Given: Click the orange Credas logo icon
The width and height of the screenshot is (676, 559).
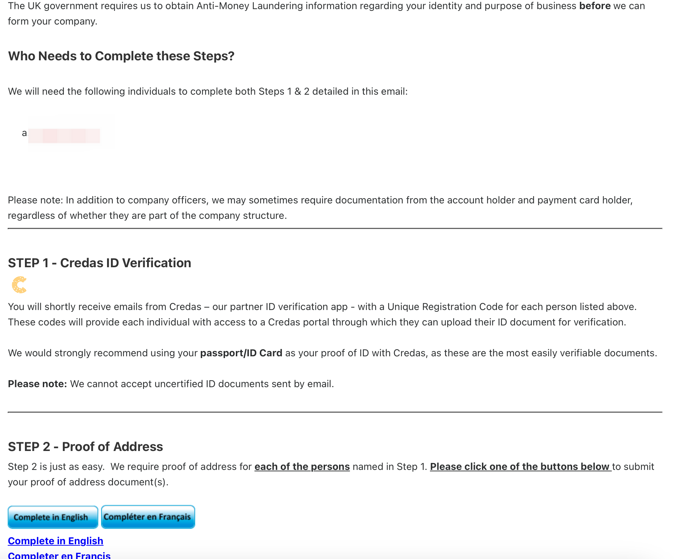Looking at the screenshot, I should pos(19,285).
